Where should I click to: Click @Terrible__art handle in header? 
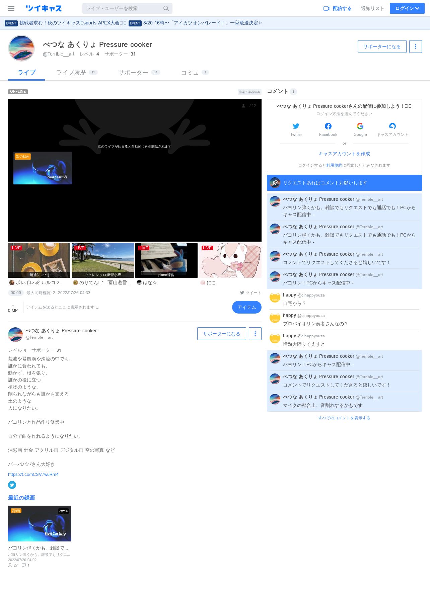(59, 54)
